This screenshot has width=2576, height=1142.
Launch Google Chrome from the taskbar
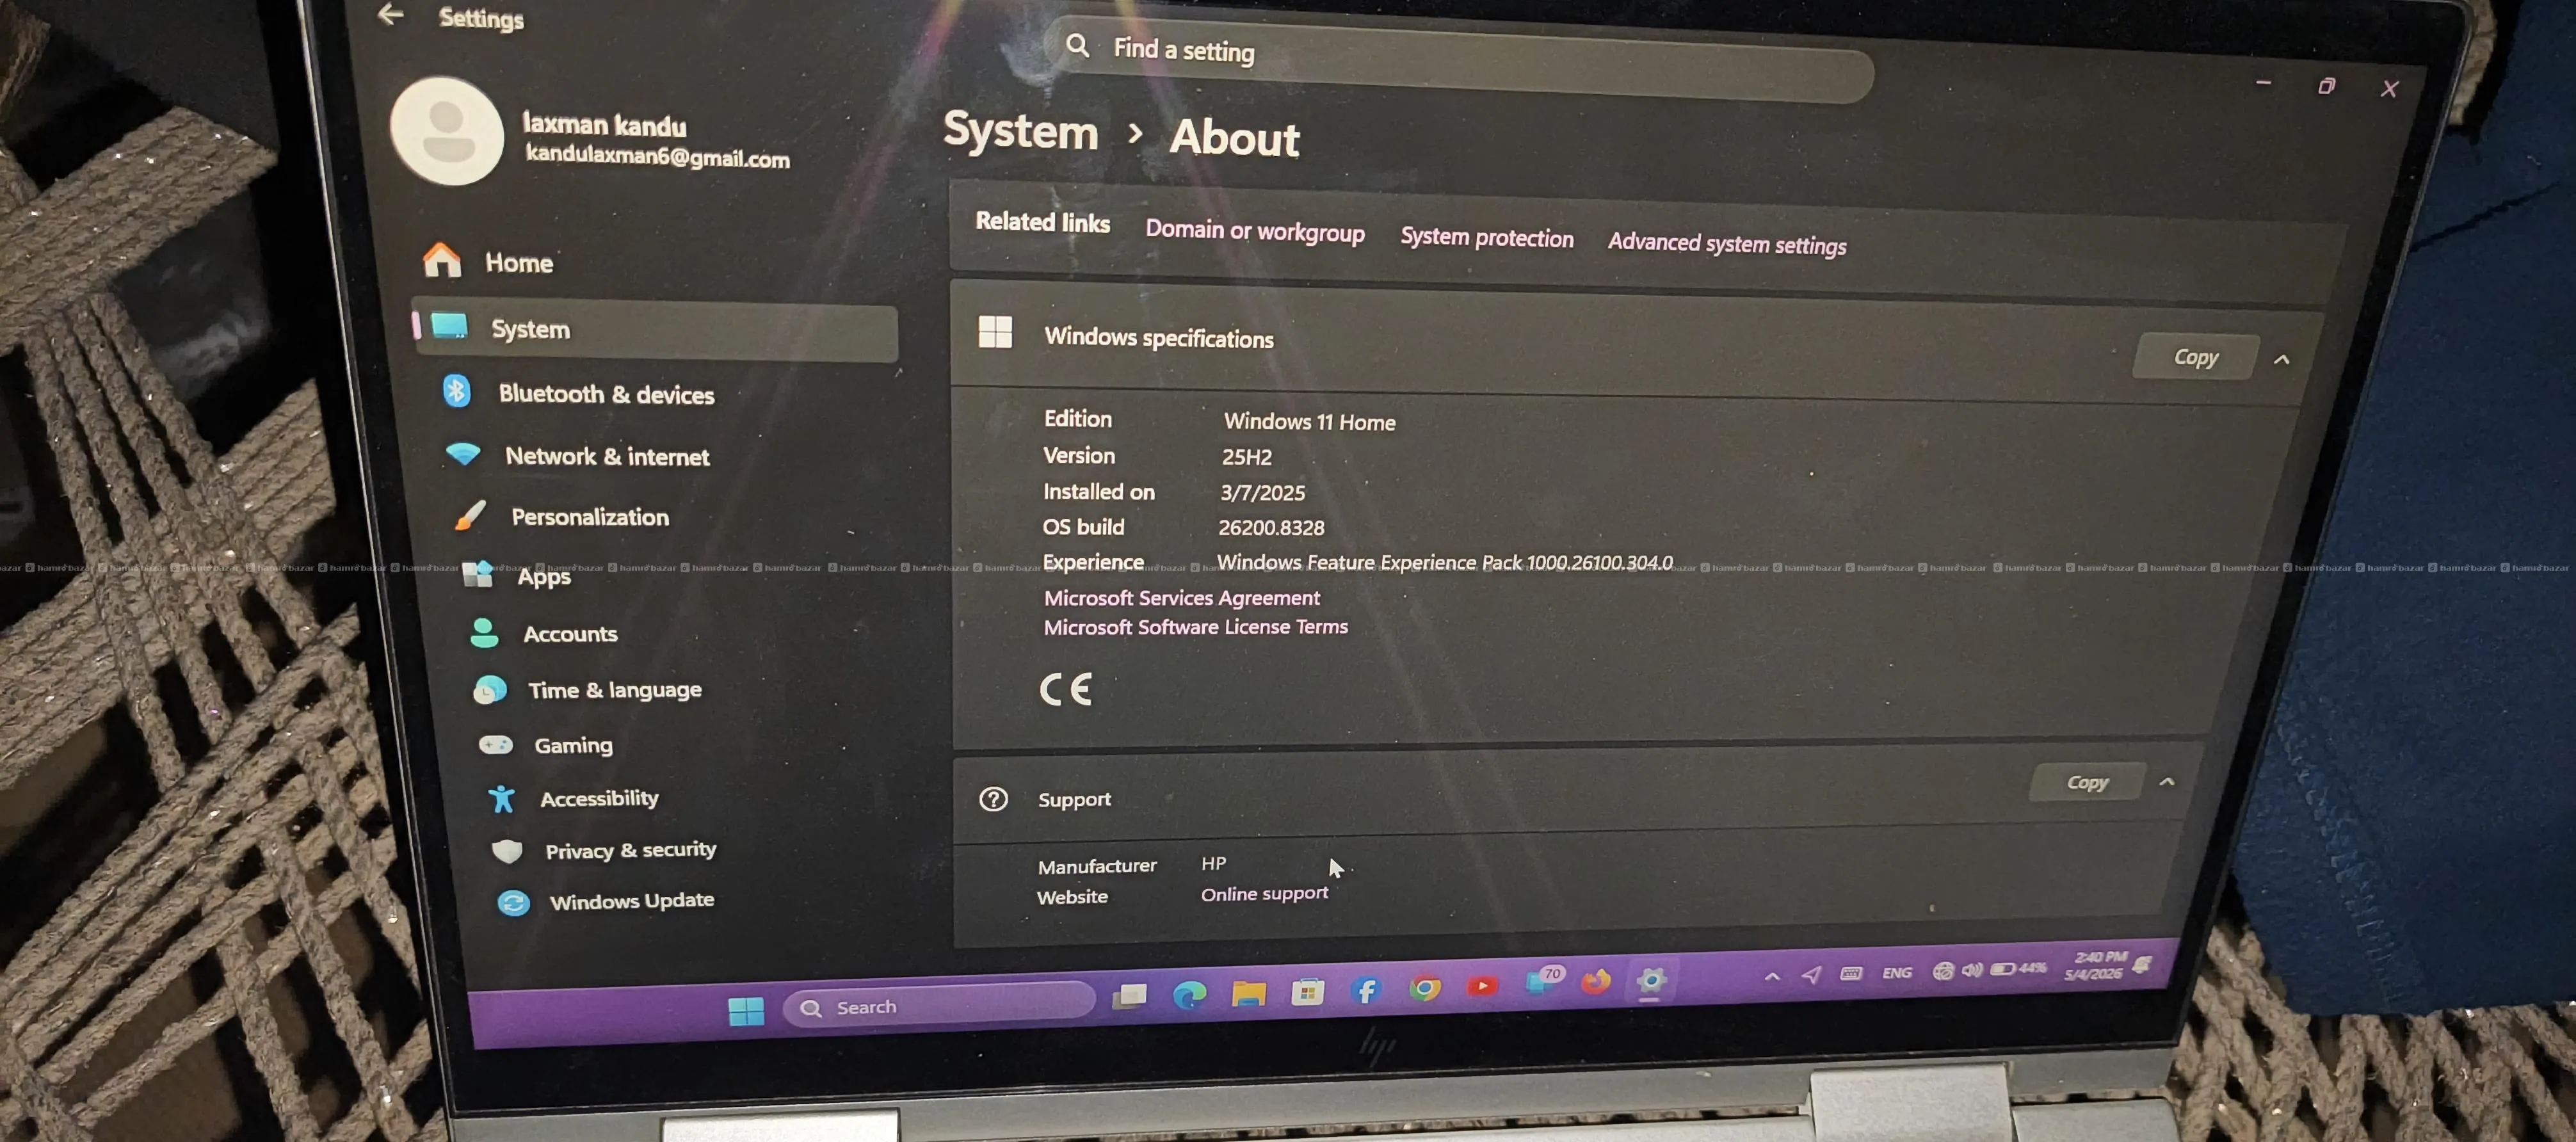click(x=1425, y=988)
